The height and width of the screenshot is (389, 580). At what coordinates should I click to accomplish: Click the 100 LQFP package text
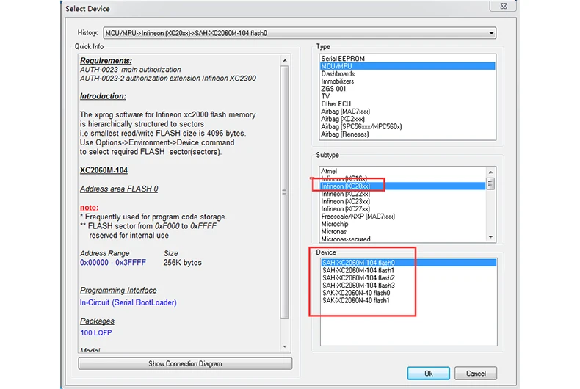click(x=95, y=332)
